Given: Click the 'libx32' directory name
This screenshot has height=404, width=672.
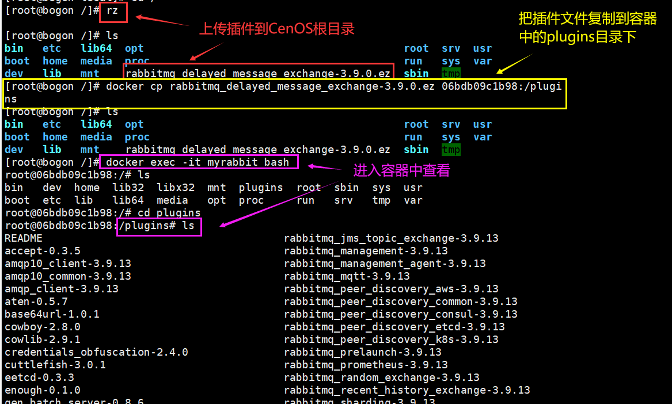Looking at the screenshot, I should [x=176, y=188].
